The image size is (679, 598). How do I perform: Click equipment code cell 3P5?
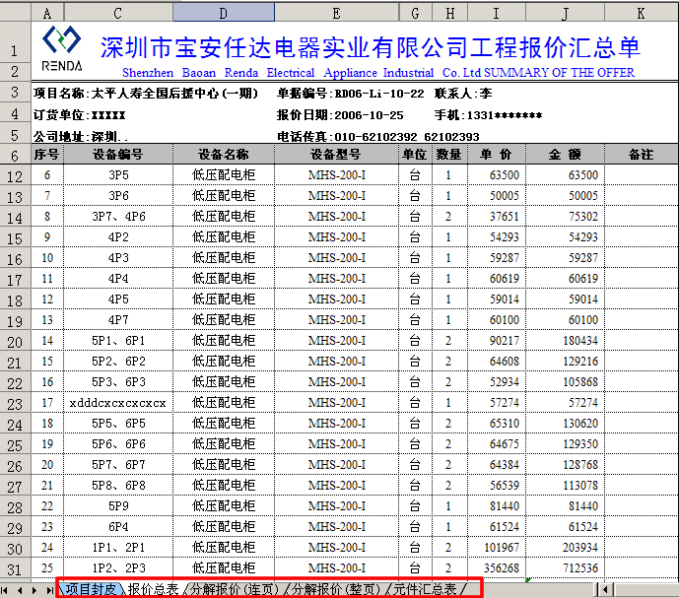point(118,175)
